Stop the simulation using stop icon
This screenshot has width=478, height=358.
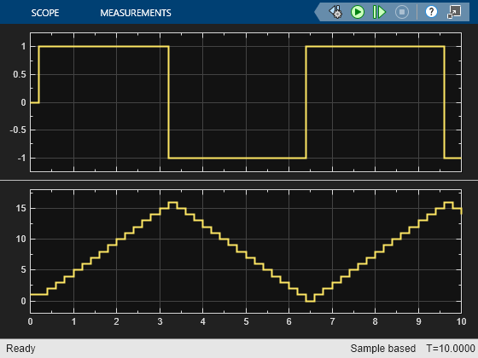402,12
